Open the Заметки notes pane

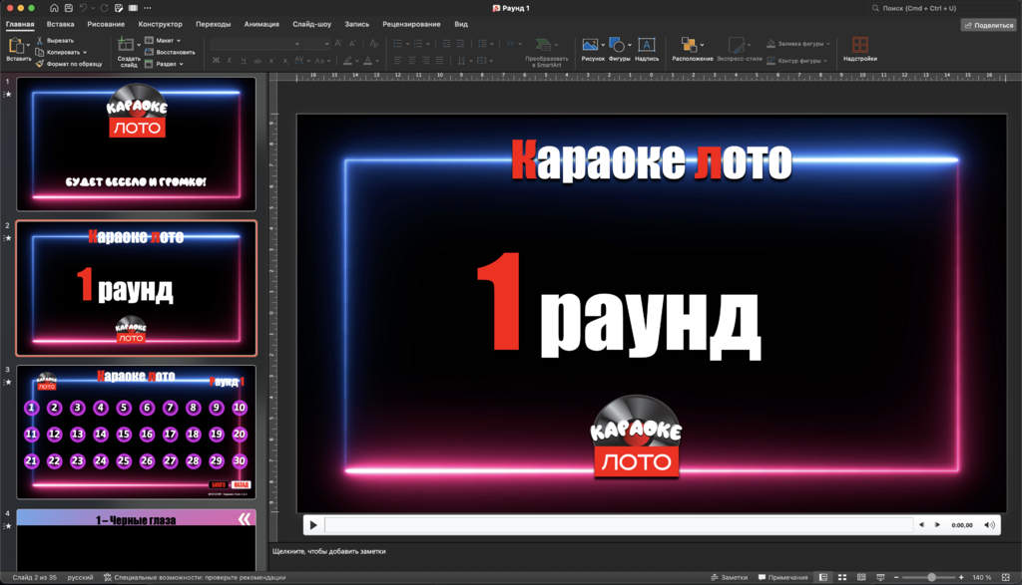[730, 577]
